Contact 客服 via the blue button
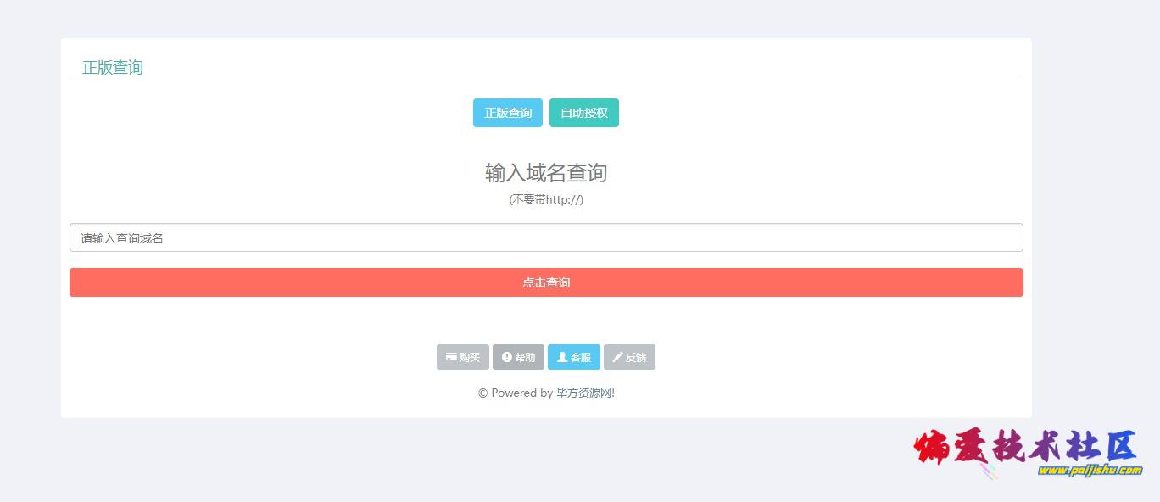 pos(573,357)
